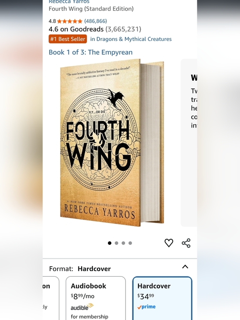The width and height of the screenshot is (240, 320).
Task: Go to the third image carousel dot
Action: coord(123,243)
